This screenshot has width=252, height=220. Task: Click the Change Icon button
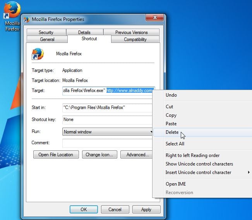click(x=99, y=155)
